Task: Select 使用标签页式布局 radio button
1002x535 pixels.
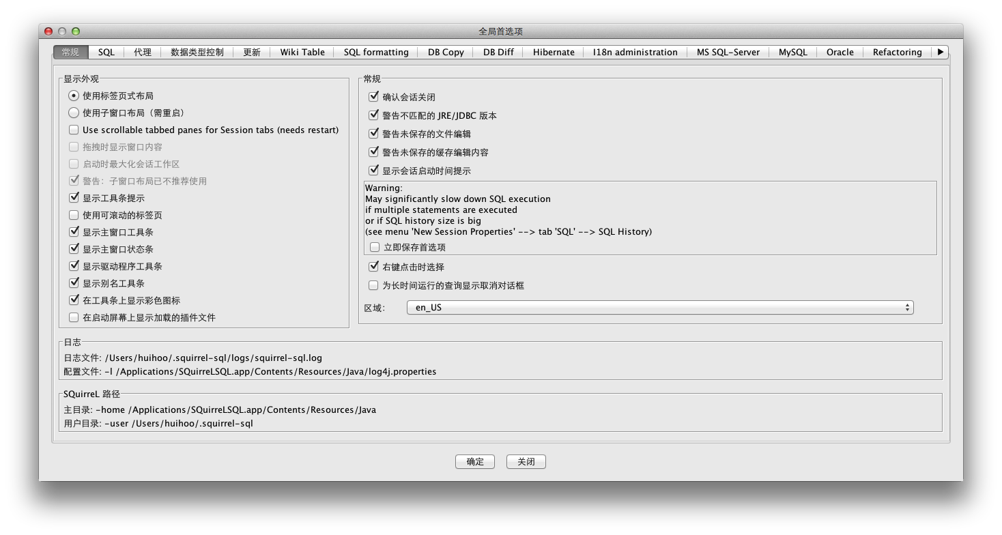Action: pos(74,96)
